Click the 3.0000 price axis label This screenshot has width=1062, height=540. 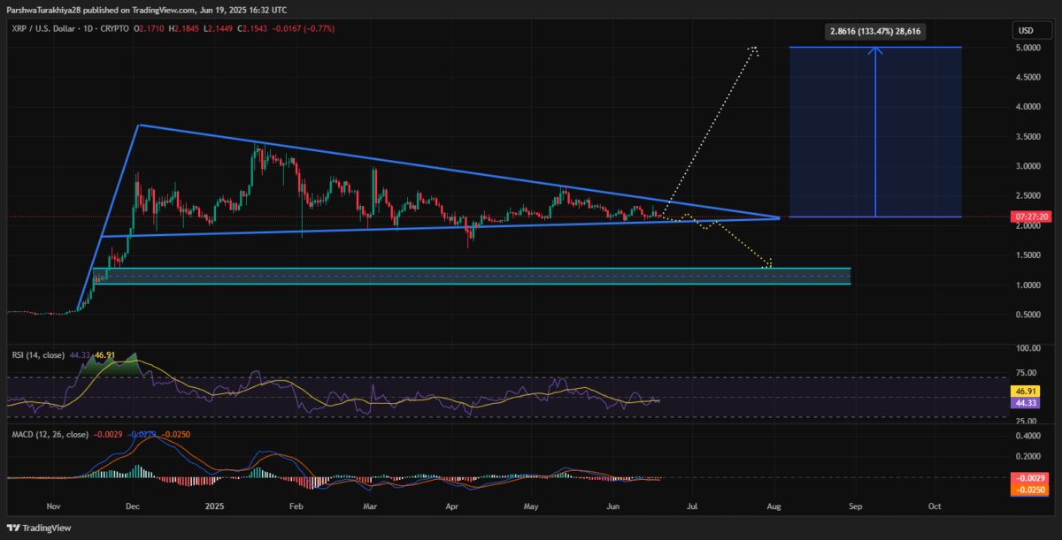point(1027,166)
